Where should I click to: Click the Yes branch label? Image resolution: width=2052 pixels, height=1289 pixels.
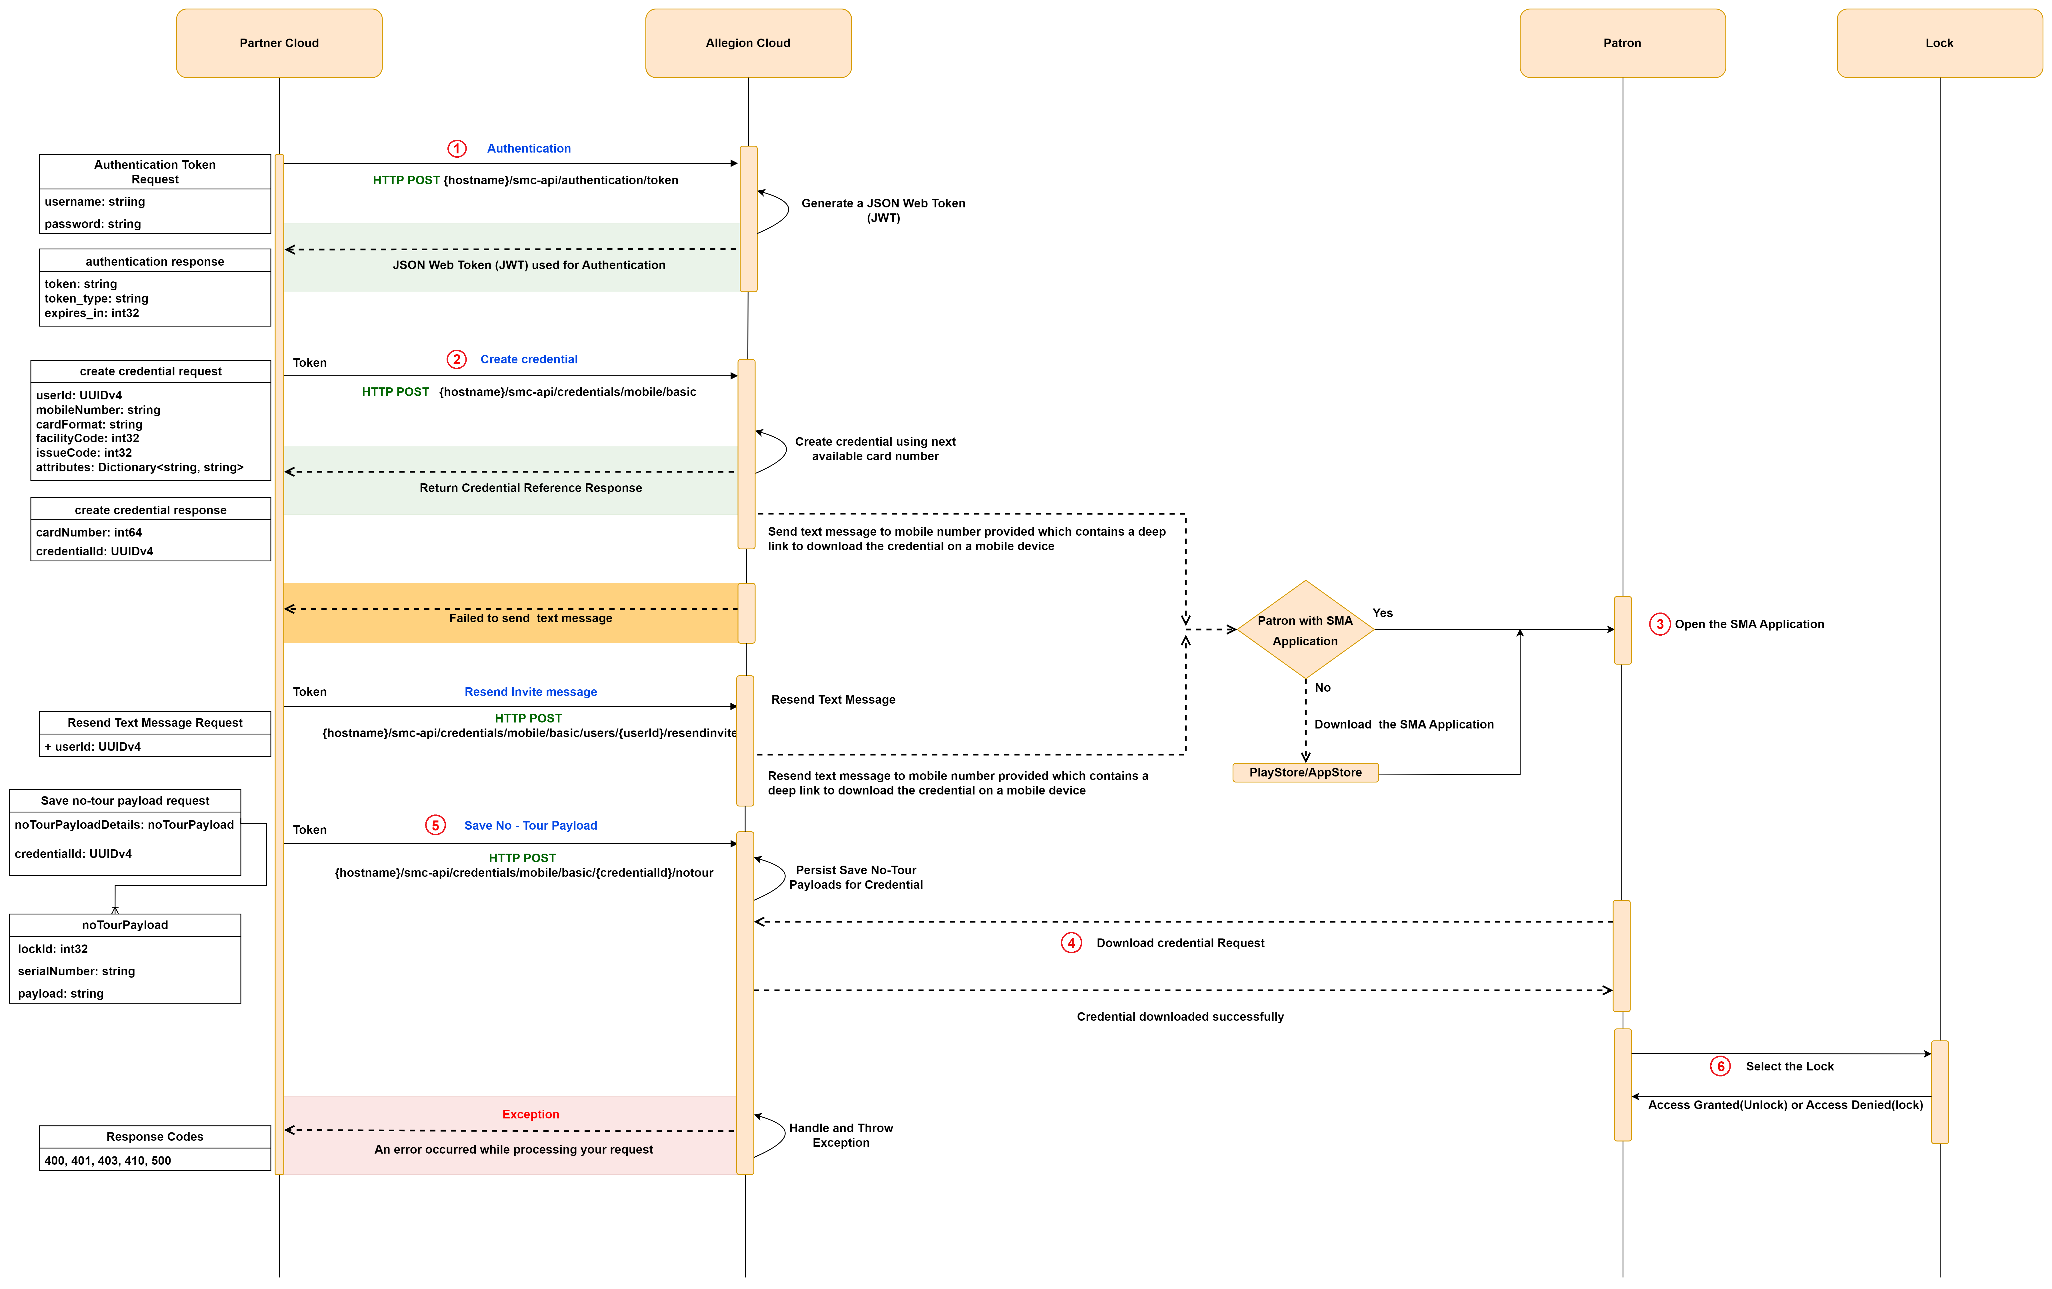click(1383, 613)
